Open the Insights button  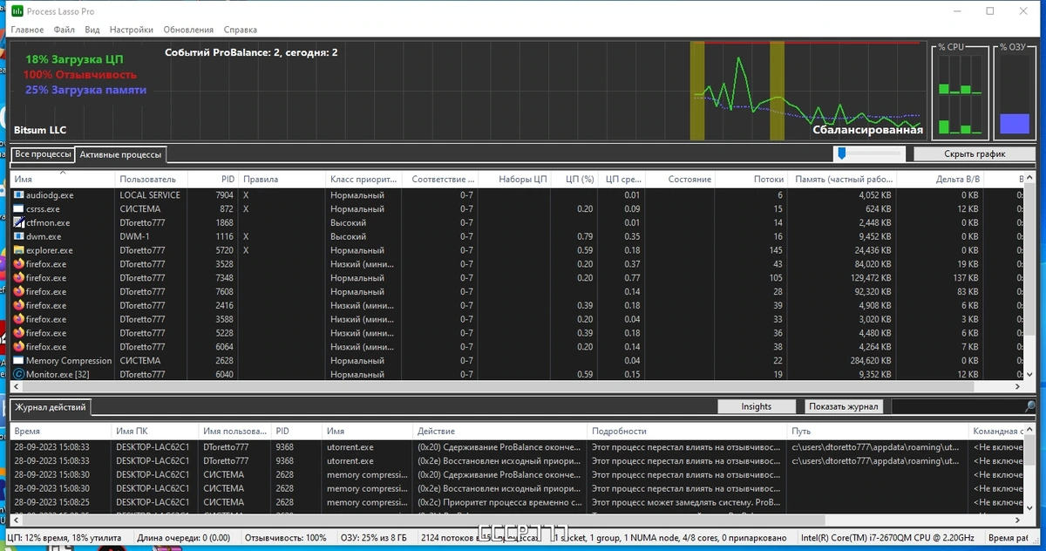[757, 407]
